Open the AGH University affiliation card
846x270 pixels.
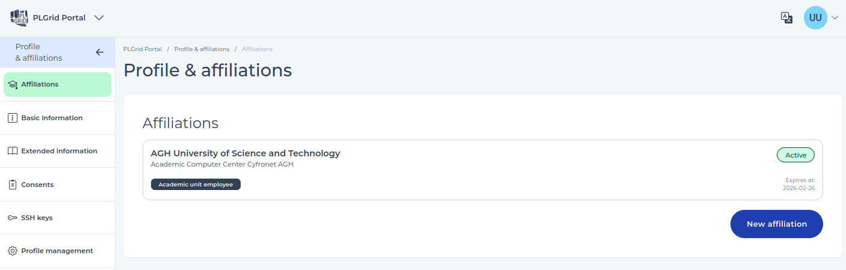tap(483, 170)
